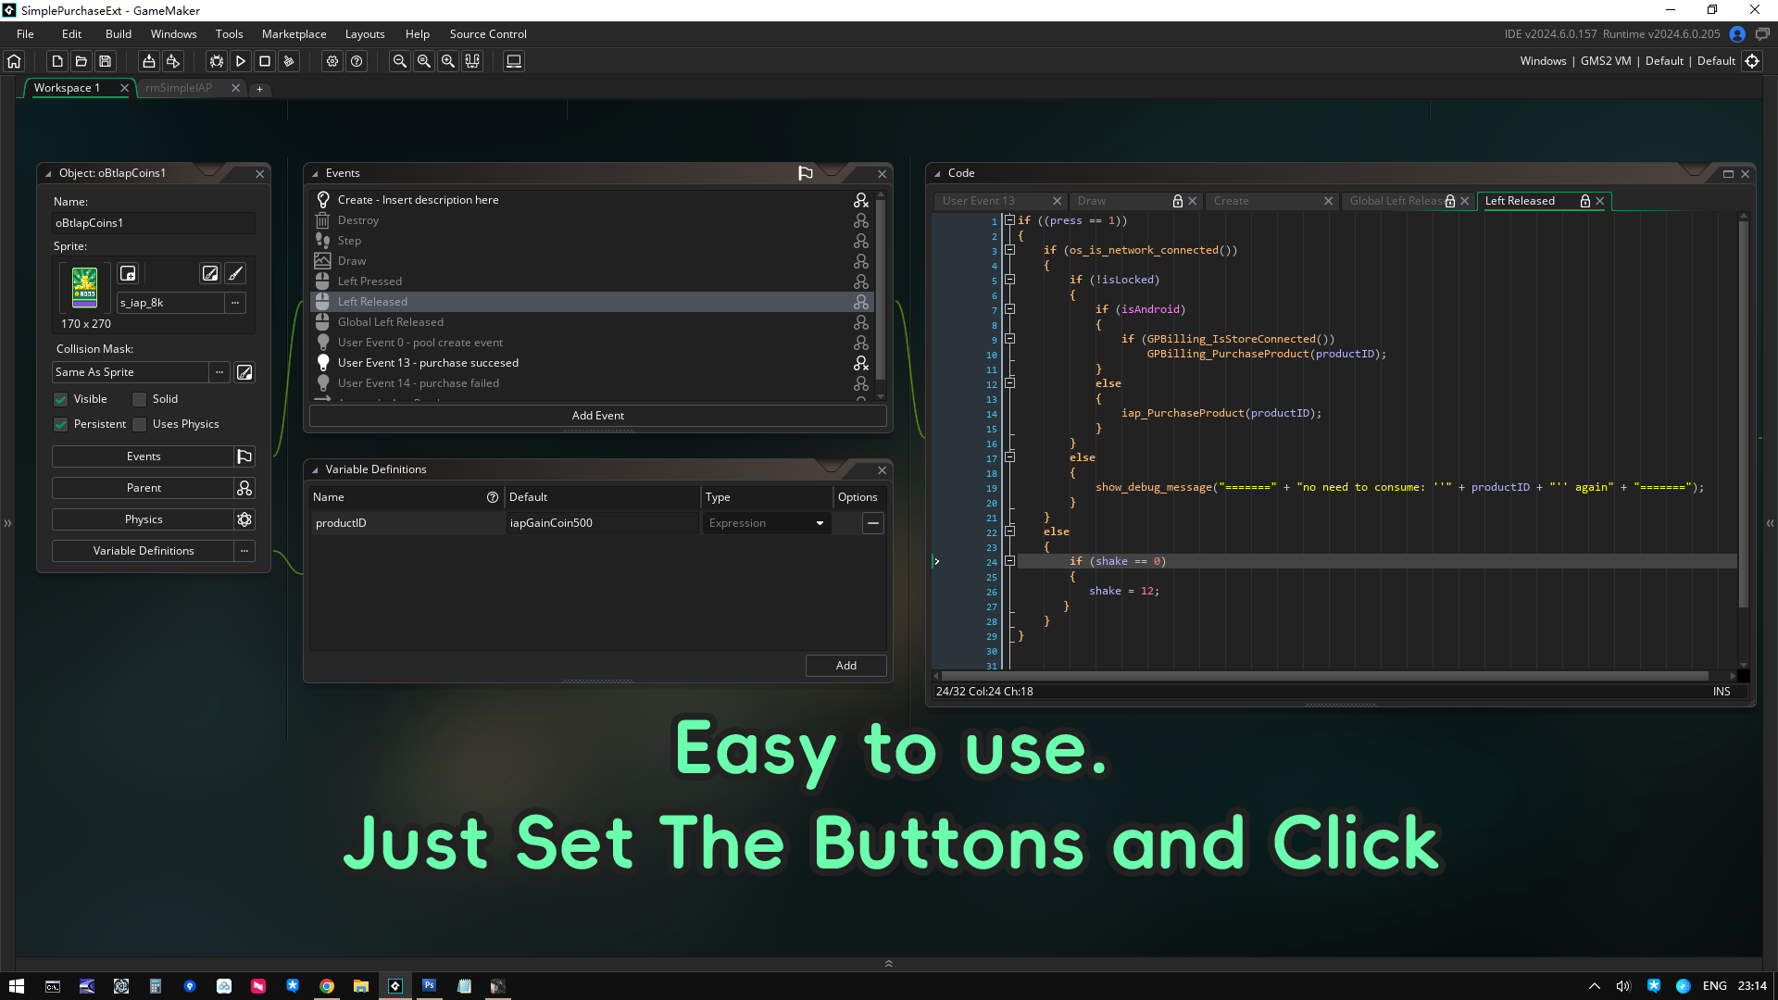Screen dimensions: 1778x1000
Task: Open the Type dropdown for productID variable
Action: coord(819,523)
